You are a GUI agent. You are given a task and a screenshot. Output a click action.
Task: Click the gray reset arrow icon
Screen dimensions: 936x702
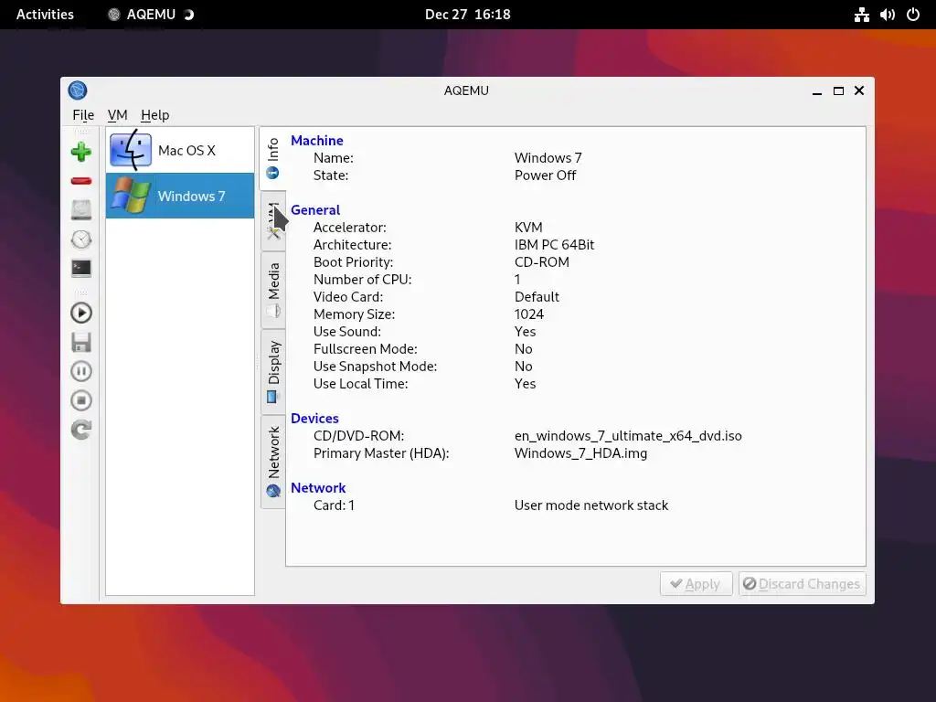(x=81, y=430)
